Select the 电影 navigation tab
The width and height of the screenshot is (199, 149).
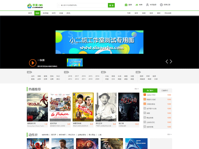(37, 13)
